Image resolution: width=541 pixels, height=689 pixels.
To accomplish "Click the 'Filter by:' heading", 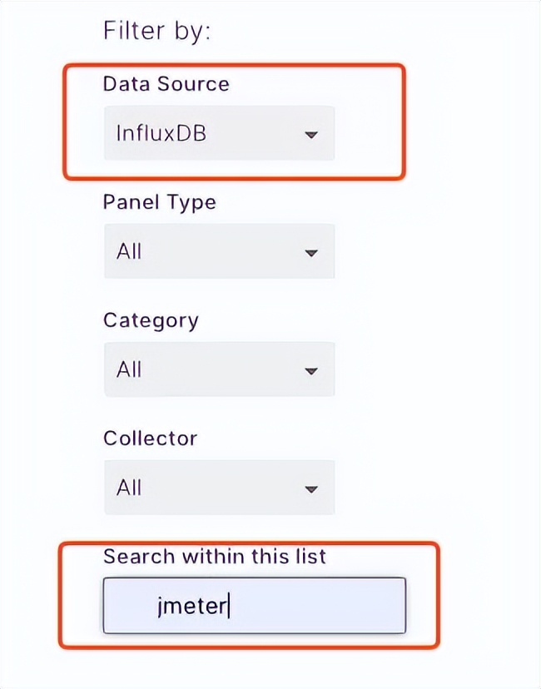I will (157, 32).
